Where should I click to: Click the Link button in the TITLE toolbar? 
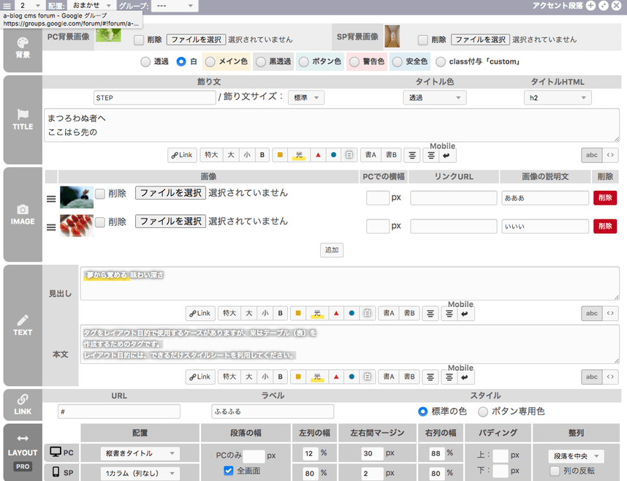182,155
